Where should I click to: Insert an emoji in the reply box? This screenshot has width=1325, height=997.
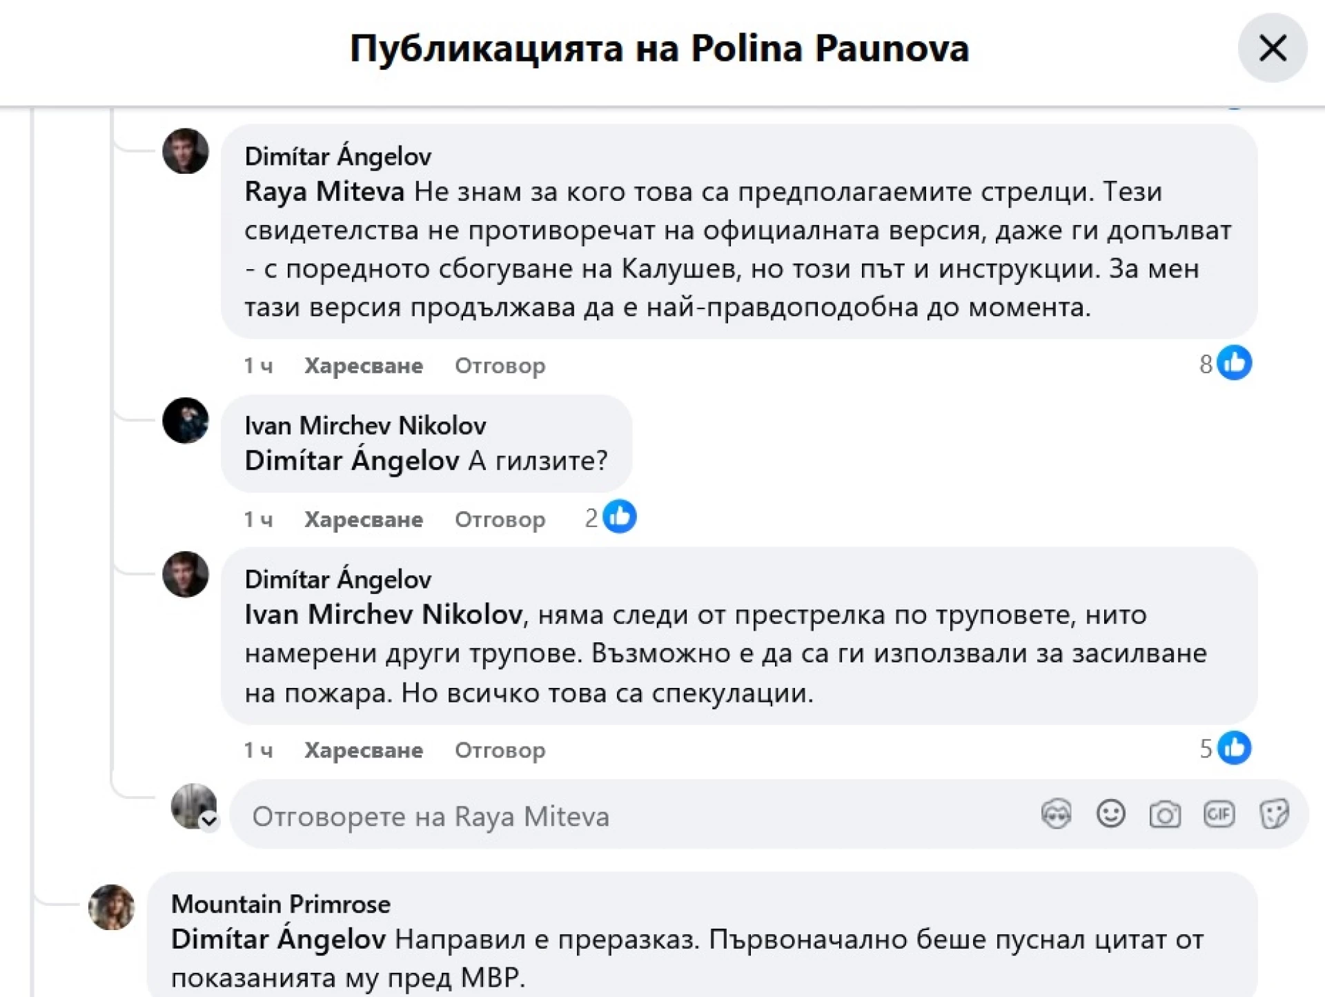pyautogui.click(x=1110, y=814)
